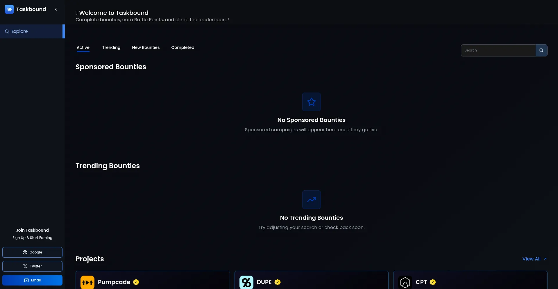Sign up with Google button
Image resolution: width=558 pixels, height=289 pixels.
point(32,252)
